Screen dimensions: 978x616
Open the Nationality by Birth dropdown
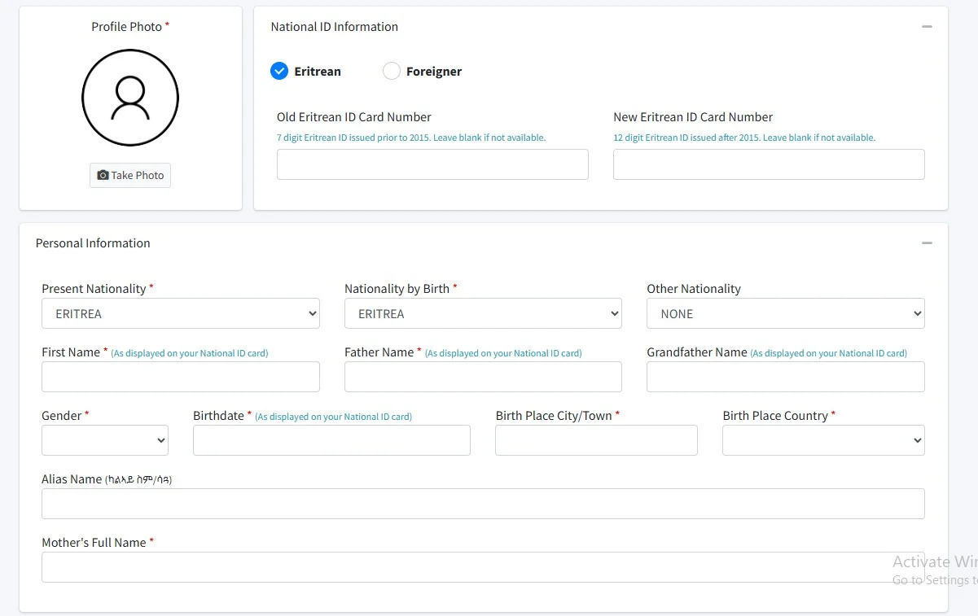point(483,313)
